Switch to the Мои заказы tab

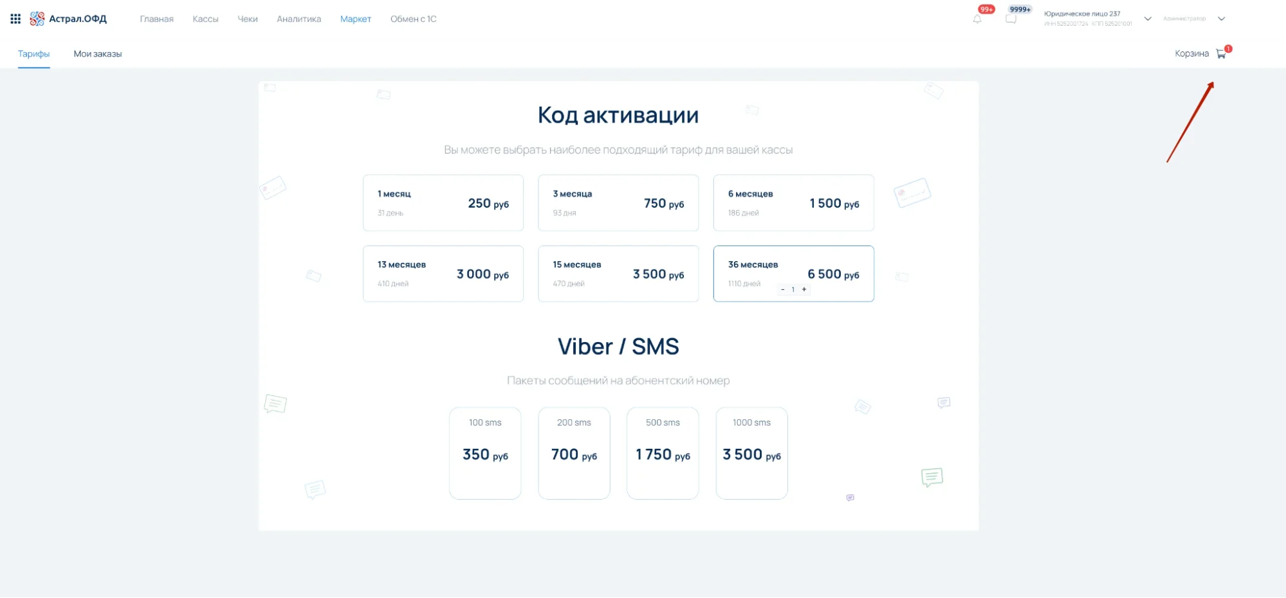click(98, 54)
